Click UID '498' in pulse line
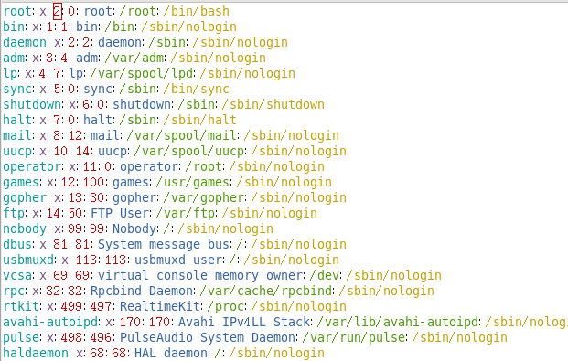Image resolution: width=568 pixels, height=361 pixels. 71,338
